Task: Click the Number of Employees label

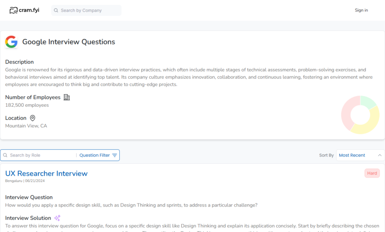Action: click(32, 97)
